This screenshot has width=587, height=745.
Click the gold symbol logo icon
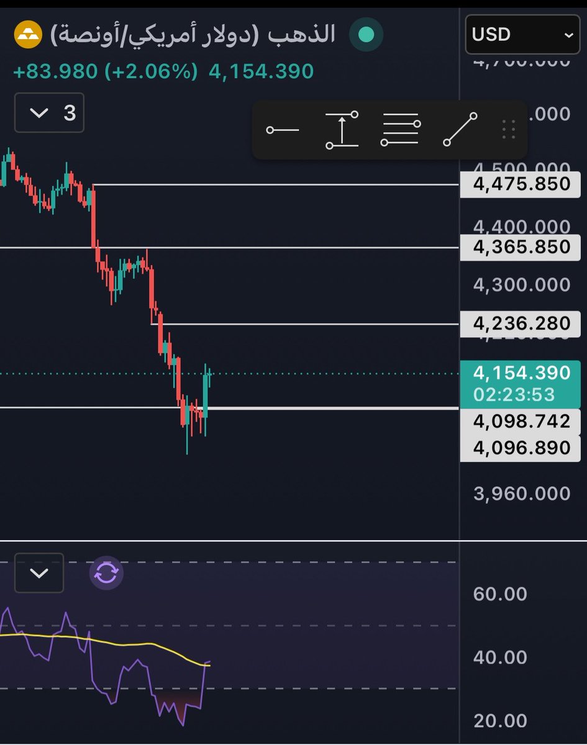(x=29, y=35)
